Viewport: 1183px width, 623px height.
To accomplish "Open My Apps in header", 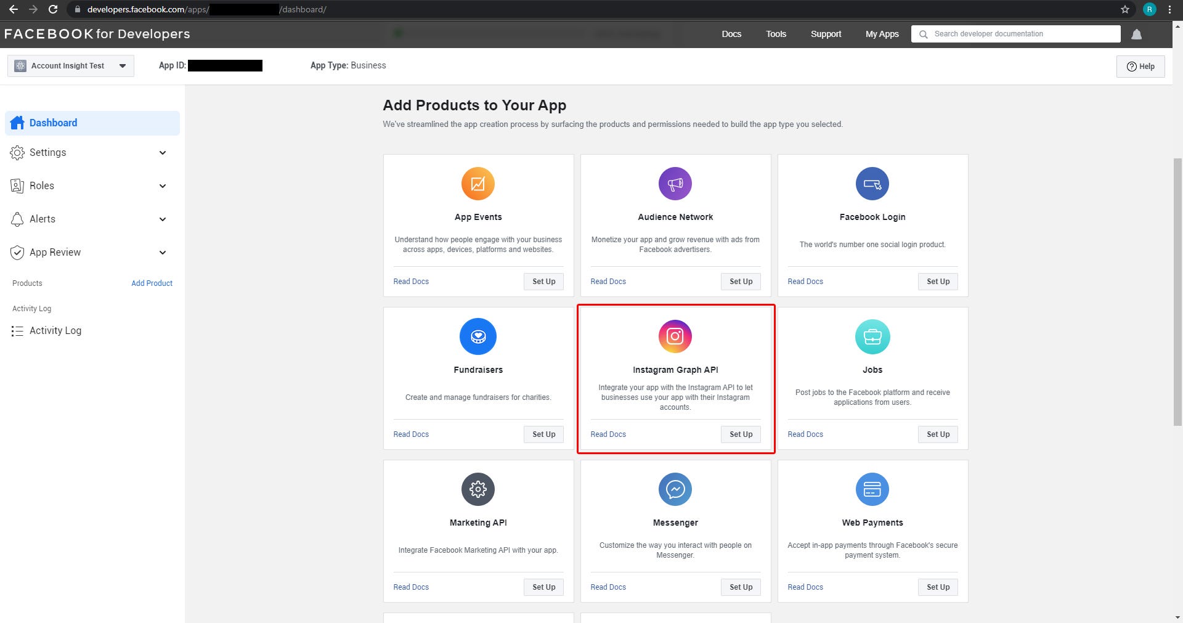I will click(x=882, y=34).
